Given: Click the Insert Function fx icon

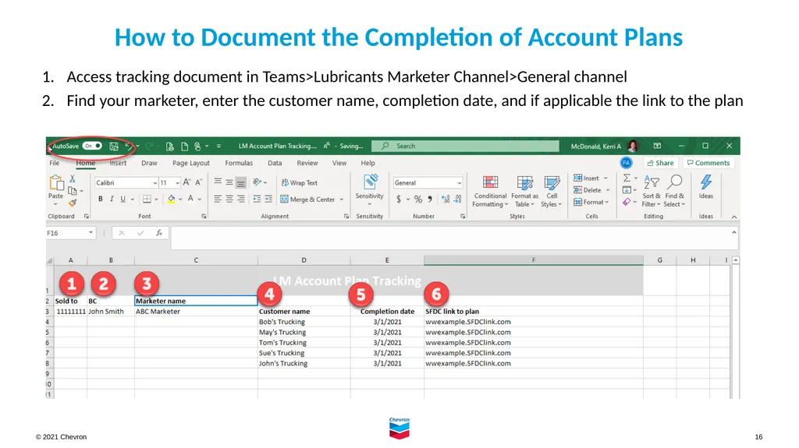Looking at the screenshot, I should click(159, 233).
